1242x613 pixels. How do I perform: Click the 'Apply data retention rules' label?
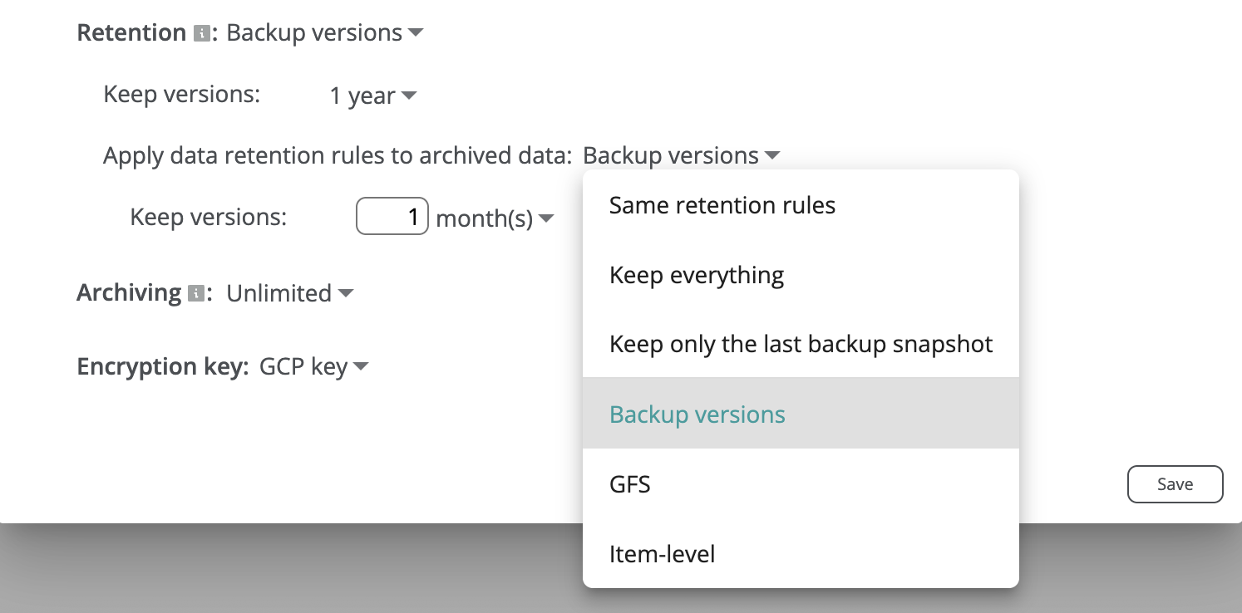337,155
